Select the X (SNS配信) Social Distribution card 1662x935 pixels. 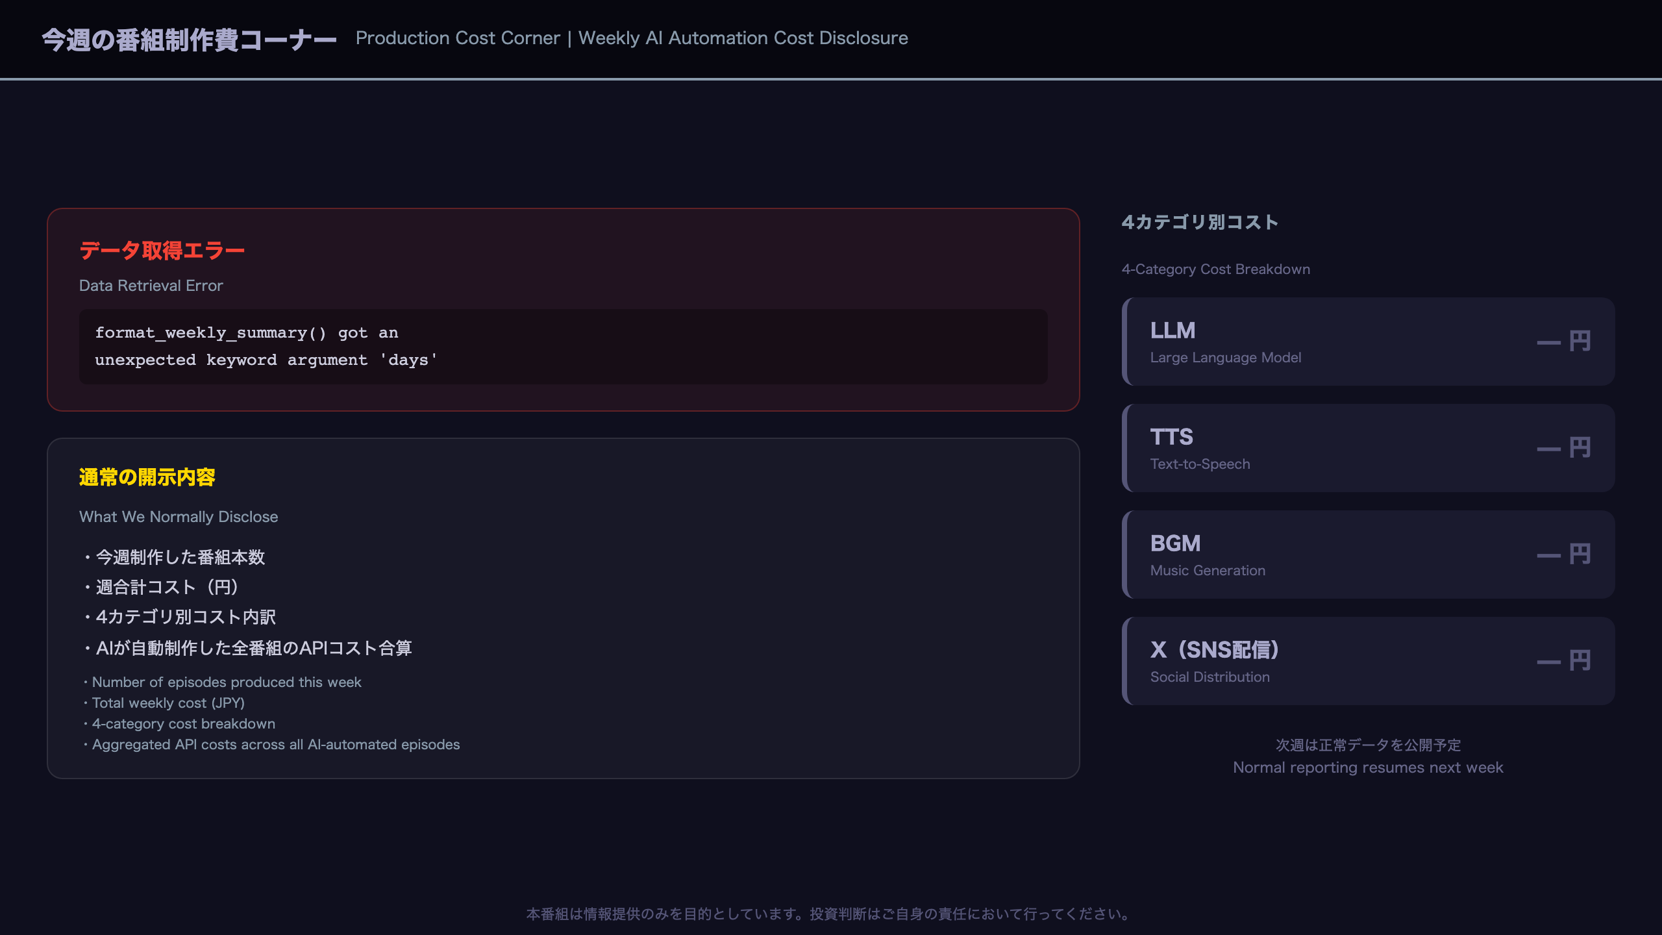coord(1368,661)
